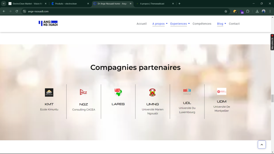Click the Ange Nsouadi site logo
The width and height of the screenshot is (274, 154).
[x=48, y=23]
